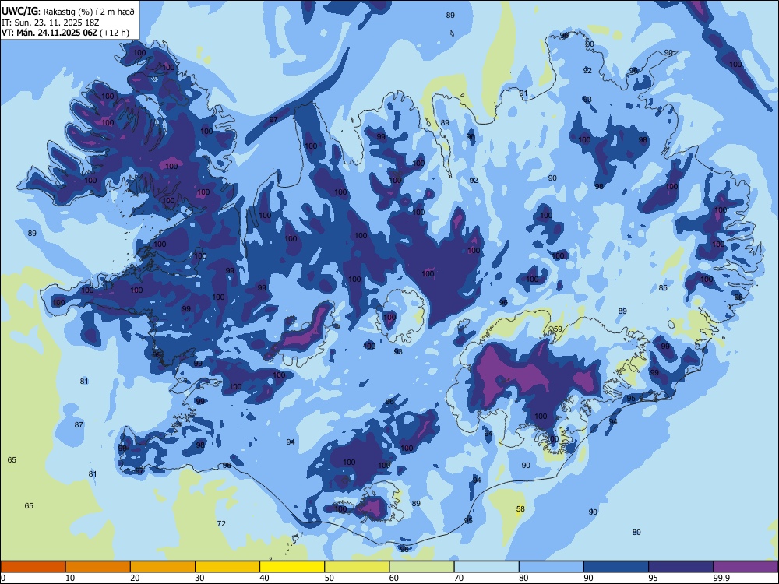Click the 'VT: Mán. 24.11.2025 06Z (+12 h)' line
This screenshot has width=779, height=584.
point(65,33)
